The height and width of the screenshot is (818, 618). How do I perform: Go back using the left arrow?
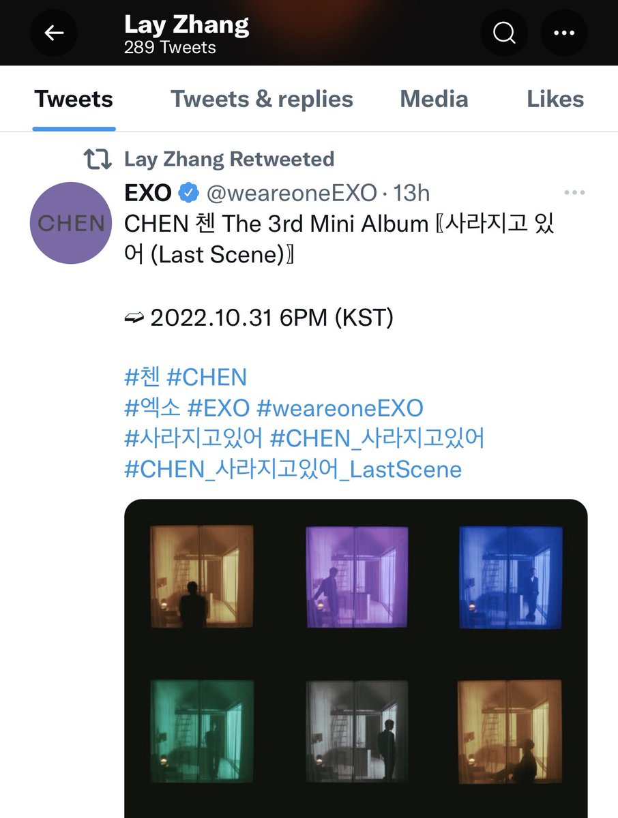click(x=54, y=33)
